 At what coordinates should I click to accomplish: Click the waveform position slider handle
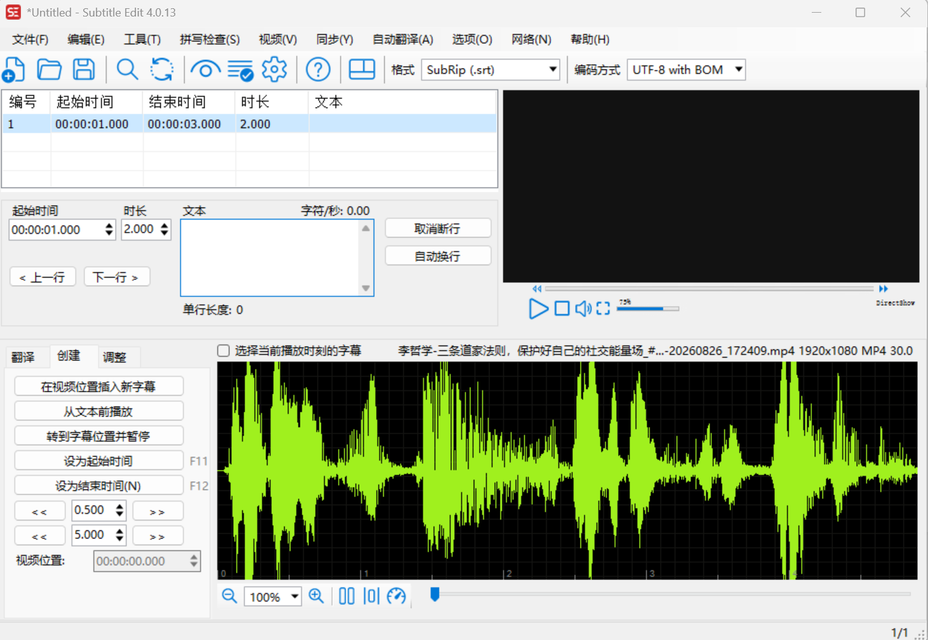coord(434,594)
